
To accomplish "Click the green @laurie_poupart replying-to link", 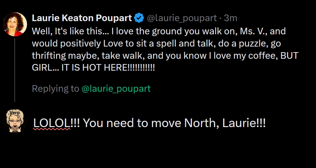I will (x=116, y=89).
